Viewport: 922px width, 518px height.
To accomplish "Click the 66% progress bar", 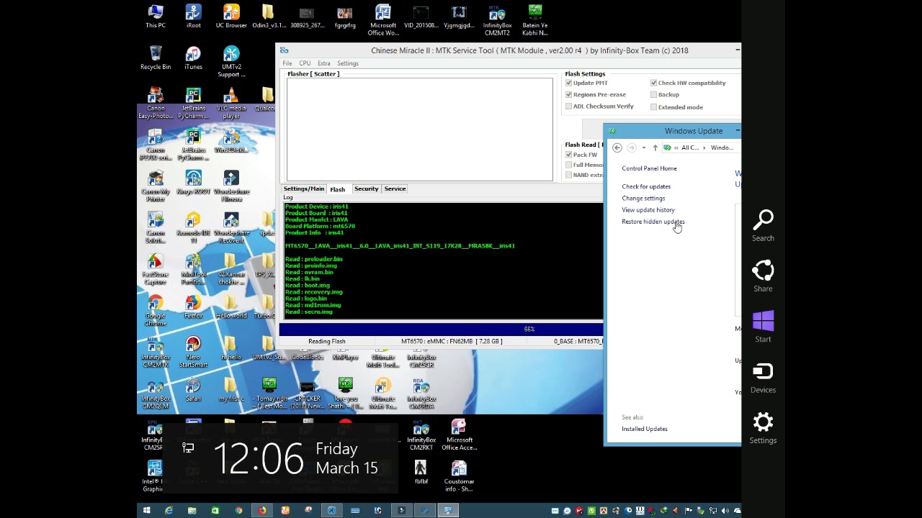I will point(441,329).
